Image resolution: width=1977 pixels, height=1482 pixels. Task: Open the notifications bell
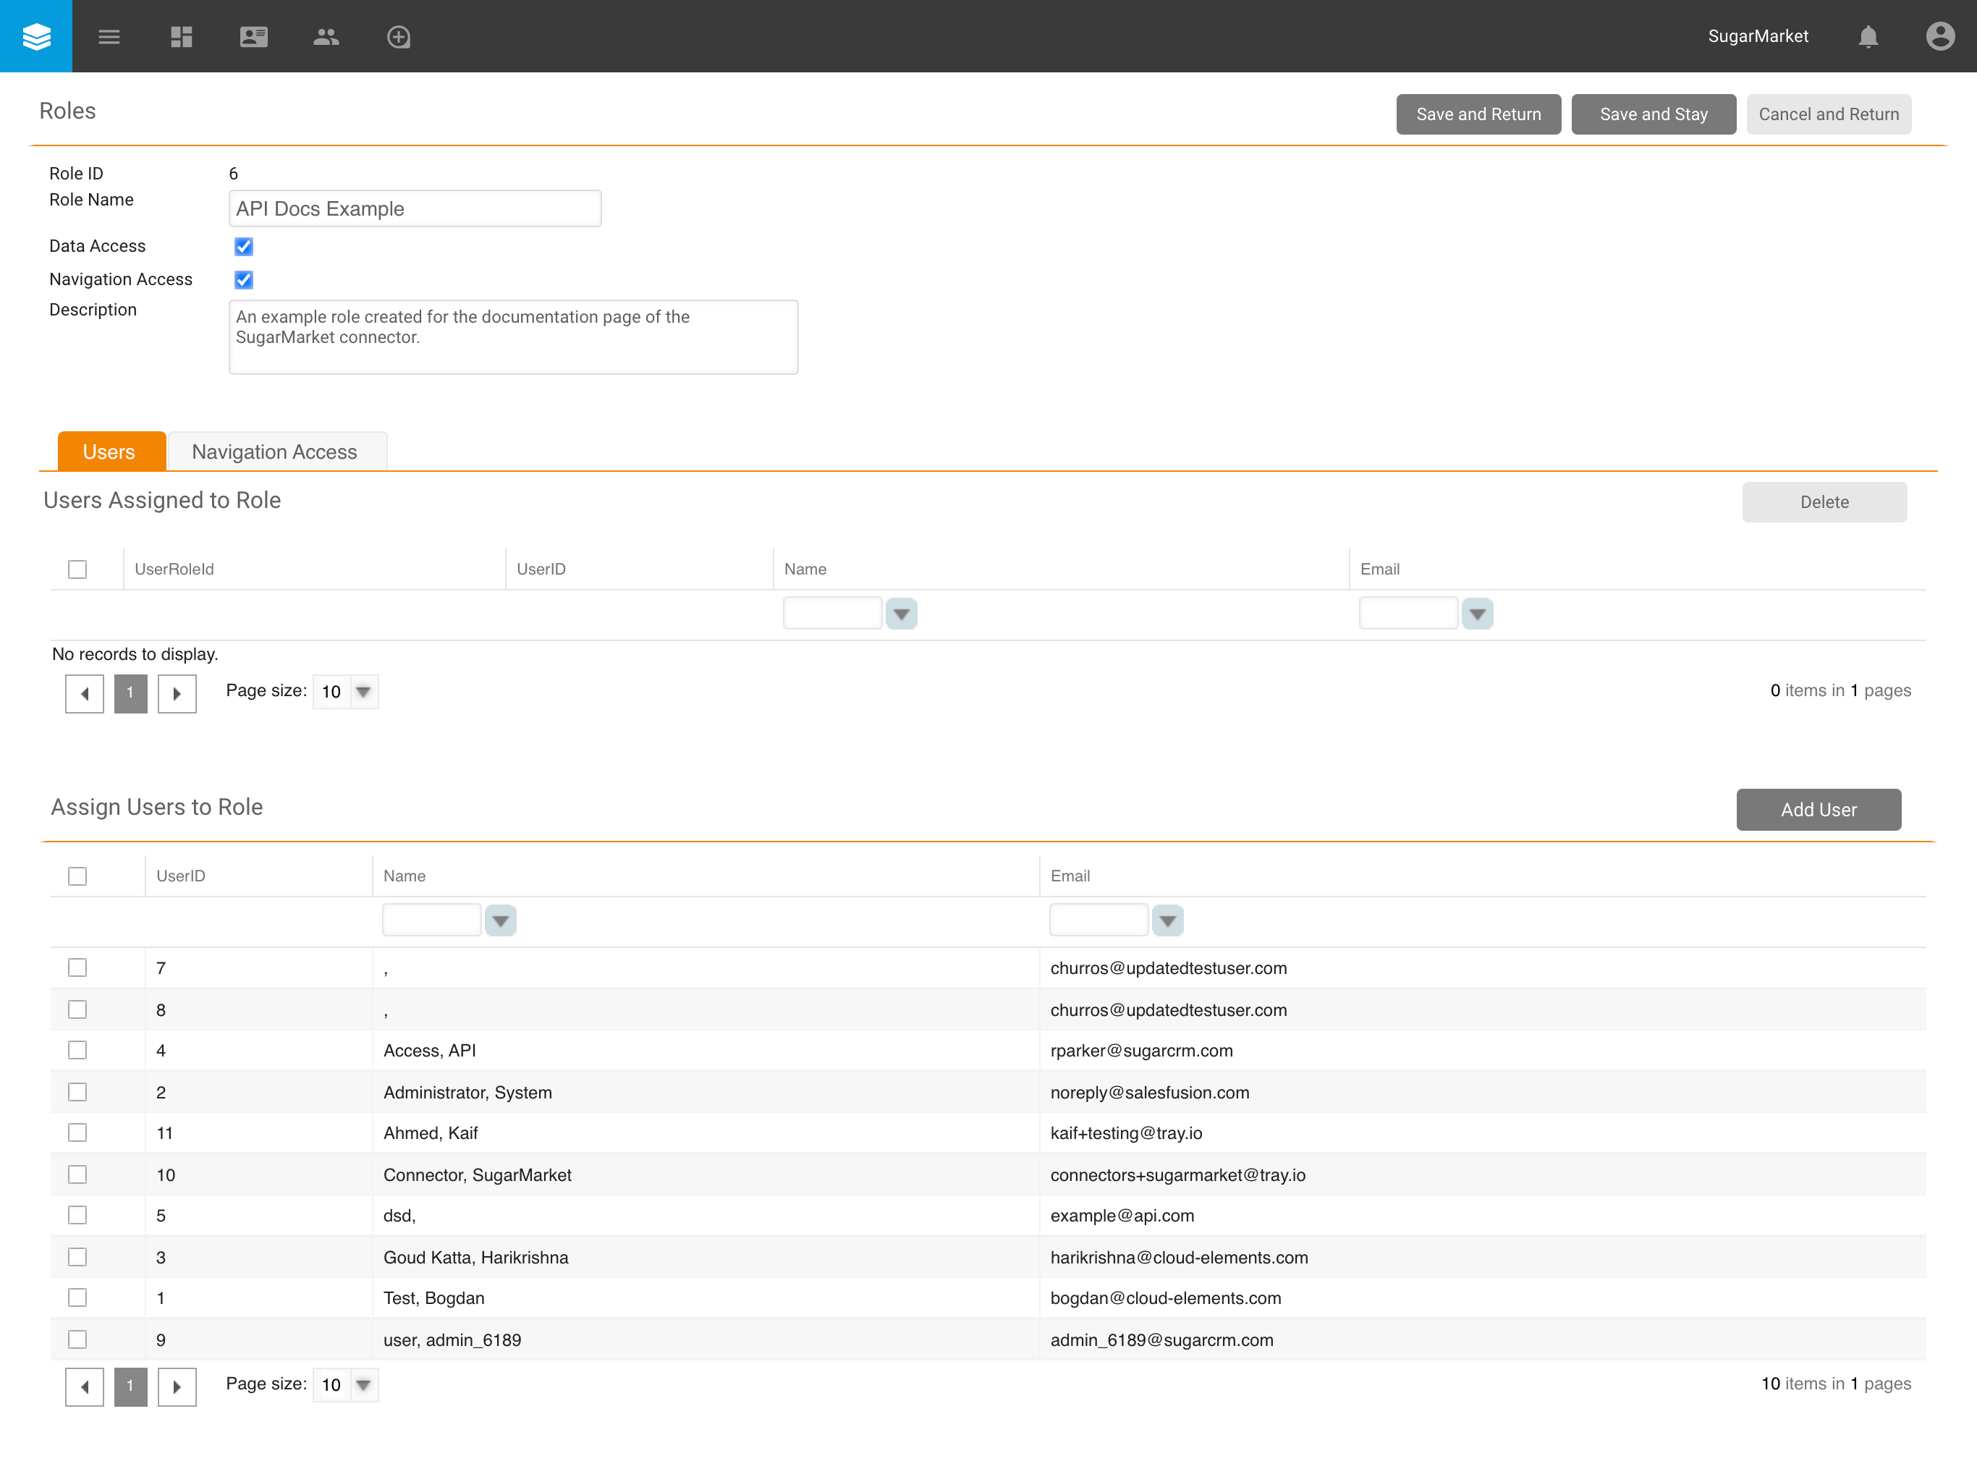pyautogui.click(x=1867, y=37)
